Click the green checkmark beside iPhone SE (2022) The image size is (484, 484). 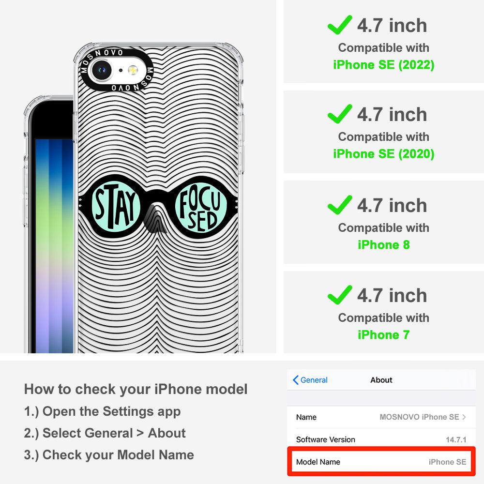tap(340, 25)
